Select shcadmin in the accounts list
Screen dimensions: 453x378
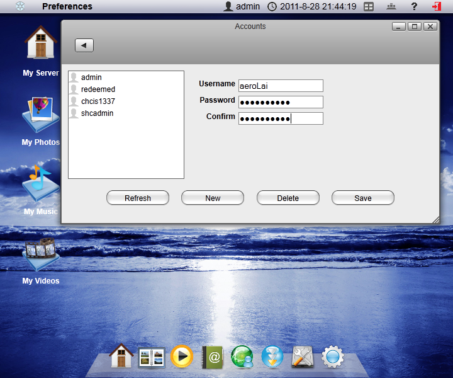click(x=97, y=113)
